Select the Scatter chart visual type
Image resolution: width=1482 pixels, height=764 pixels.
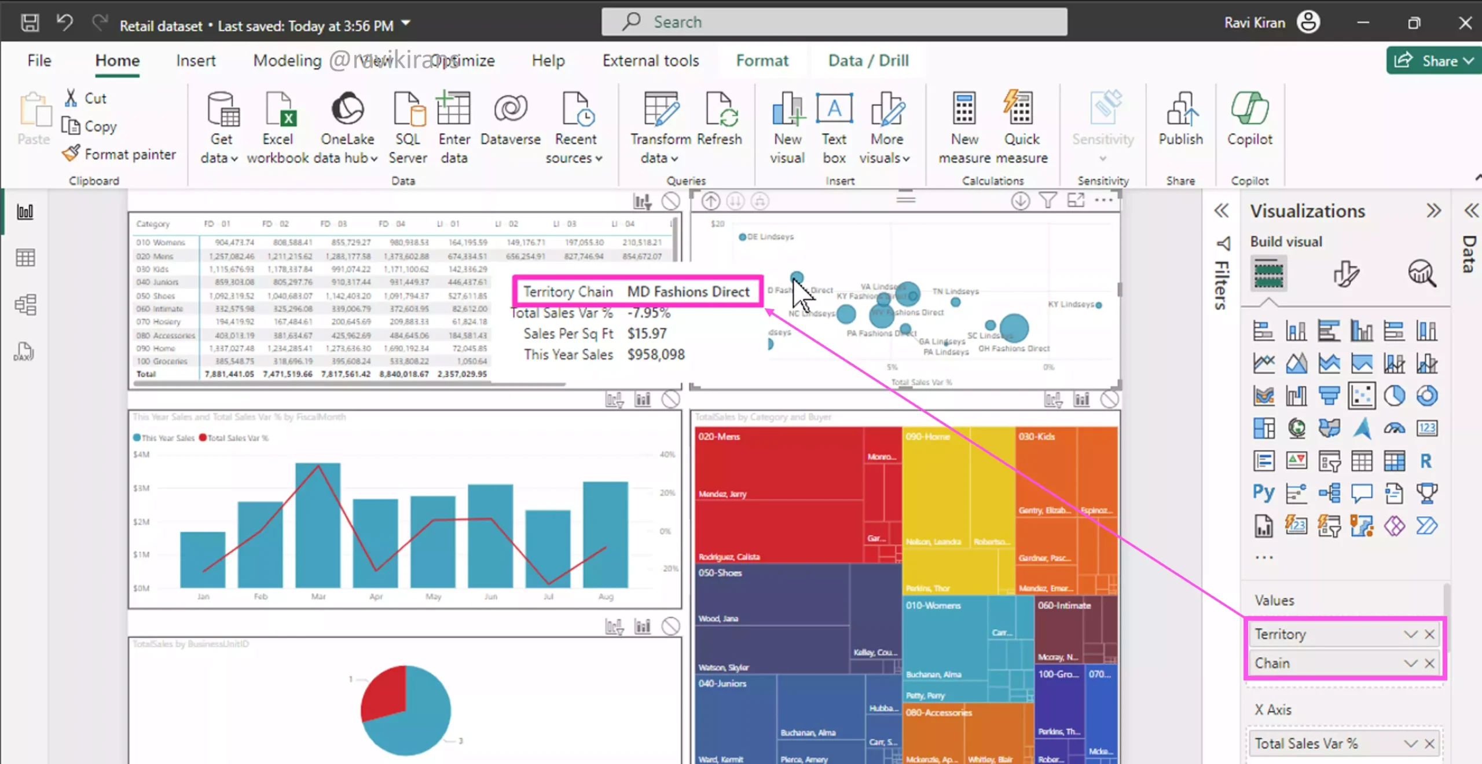pyautogui.click(x=1362, y=396)
